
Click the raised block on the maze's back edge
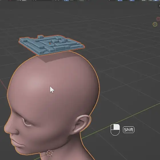pos(41,37)
